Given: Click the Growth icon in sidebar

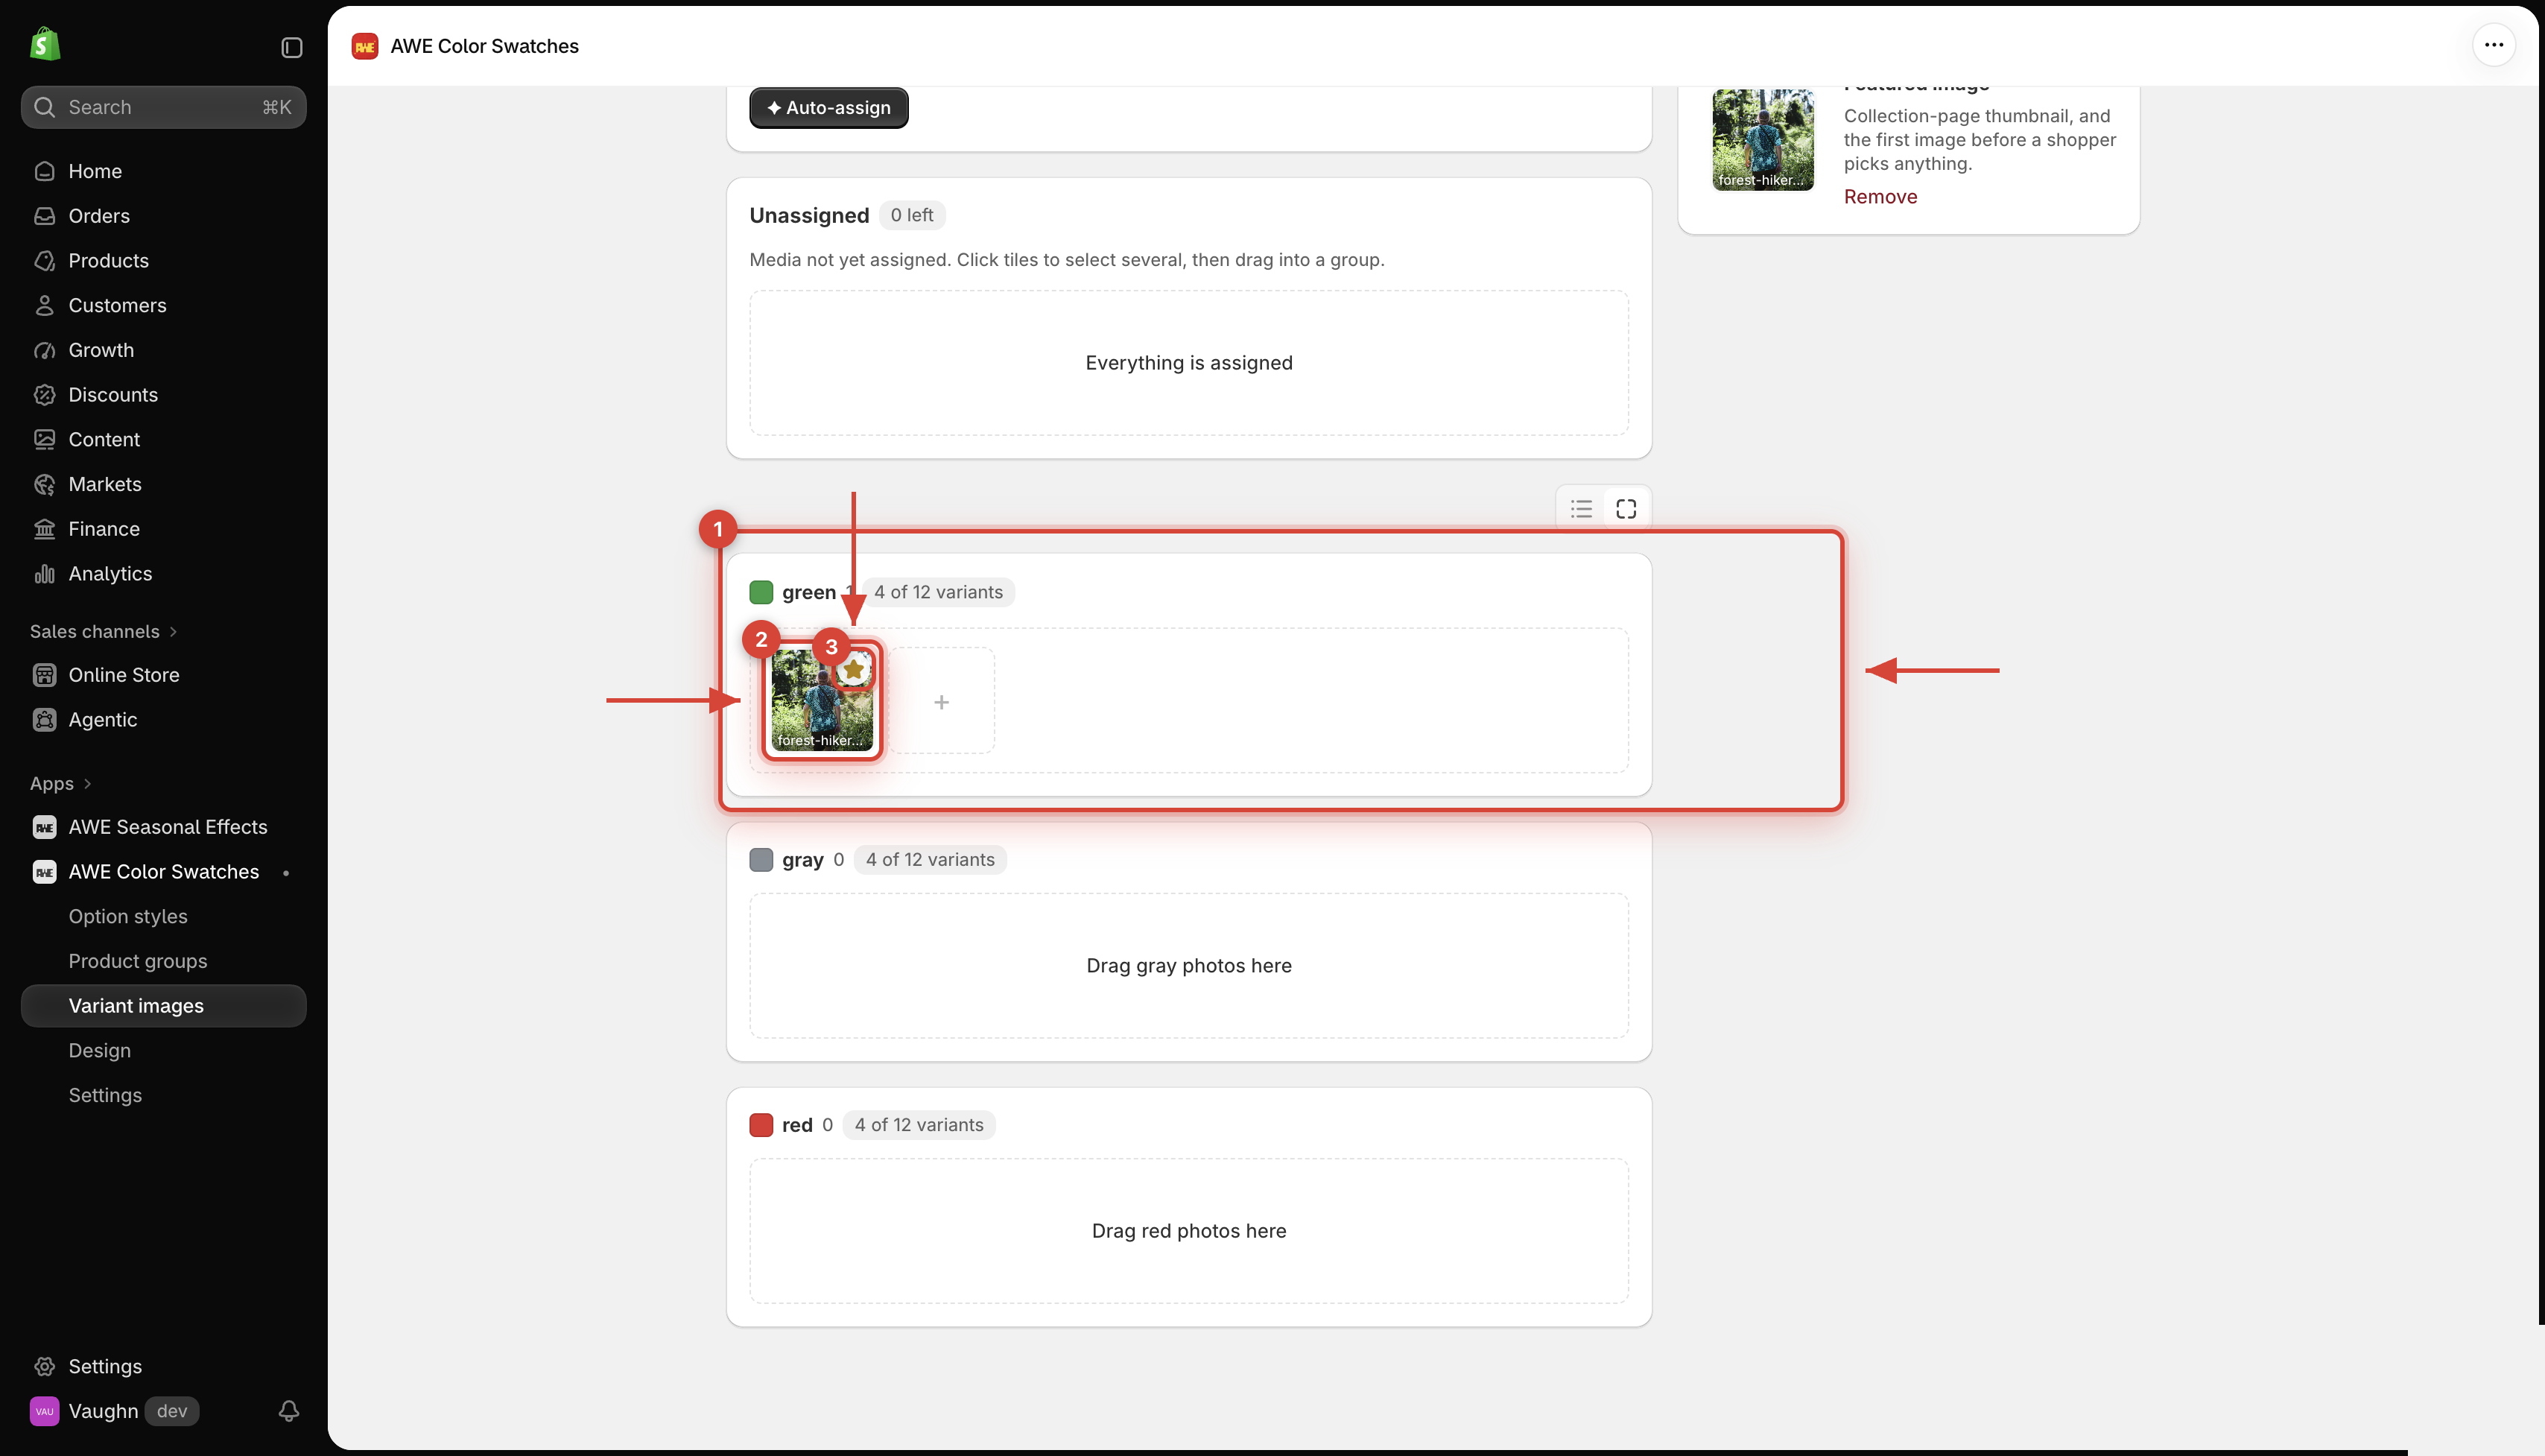Looking at the screenshot, I should [x=44, y=350].
